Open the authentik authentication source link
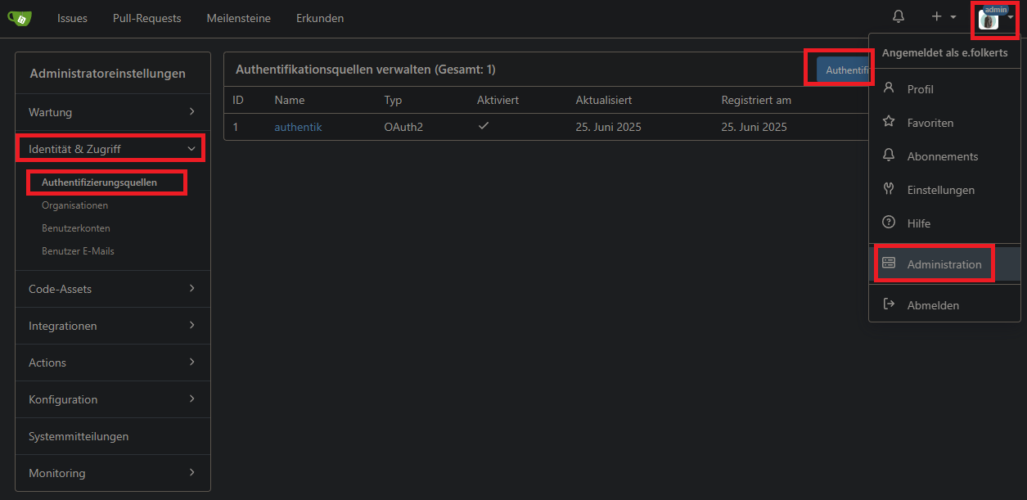Viewport: 1027px width, 500px height. [x=298, y=127]
